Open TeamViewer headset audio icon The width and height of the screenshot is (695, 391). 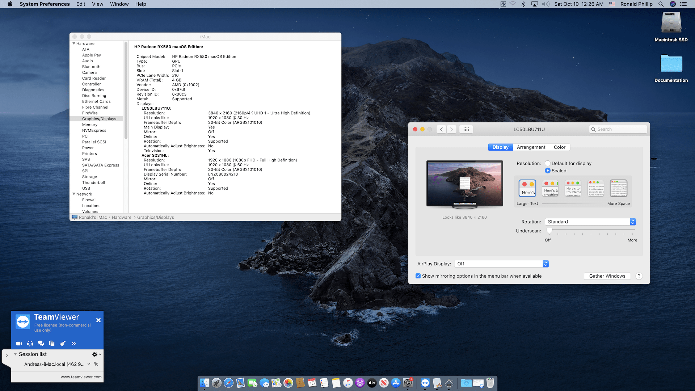(x=30, y=344)
